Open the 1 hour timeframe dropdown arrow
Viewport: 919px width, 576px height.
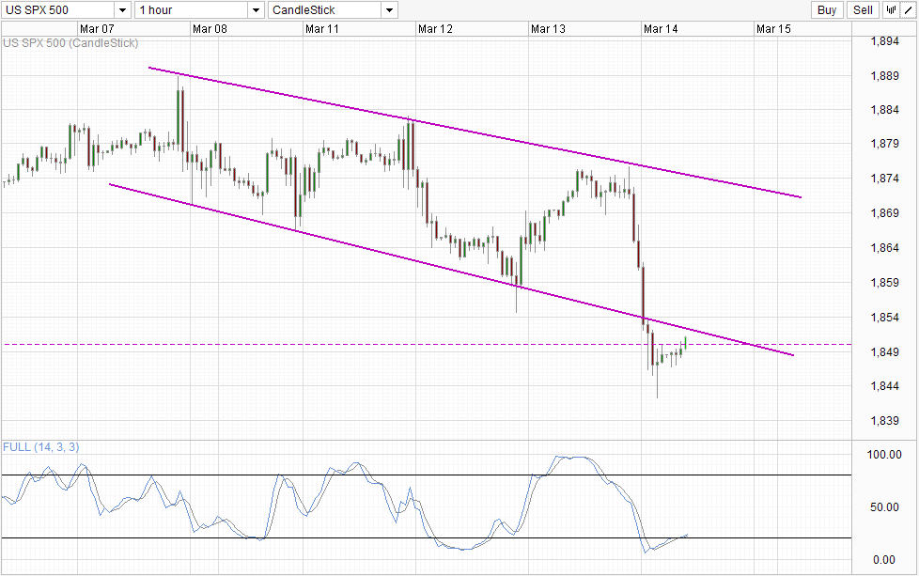point(257,10)
